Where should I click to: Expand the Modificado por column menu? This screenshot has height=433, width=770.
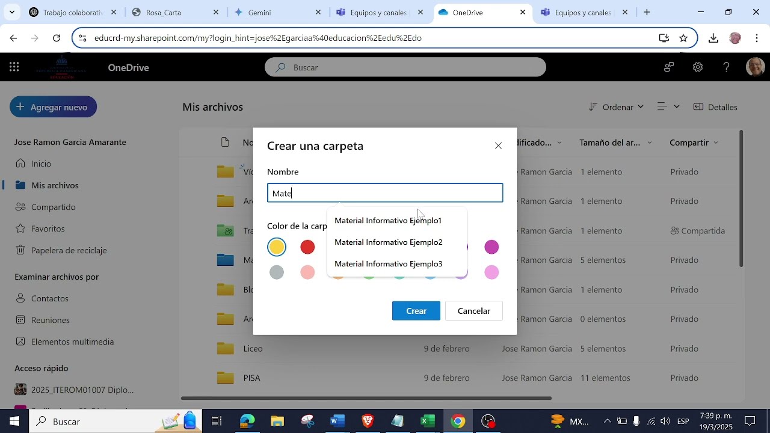(559, 143)
